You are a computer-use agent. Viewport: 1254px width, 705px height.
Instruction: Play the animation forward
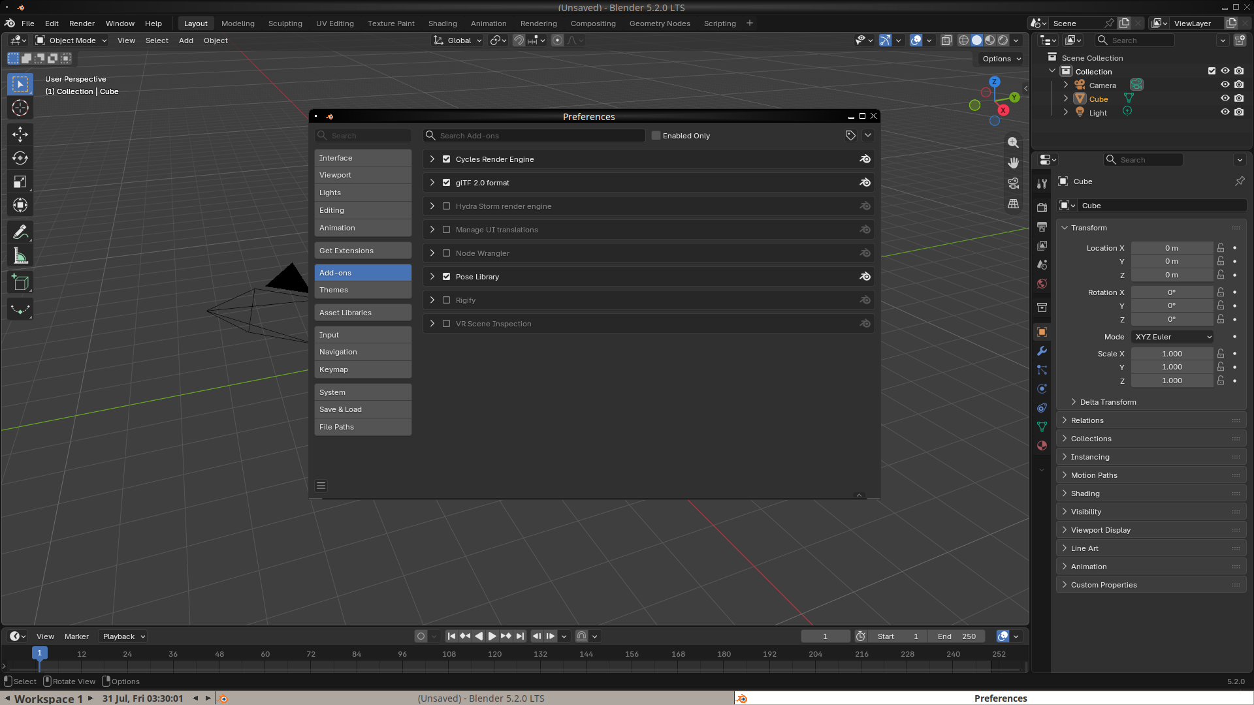[x=492, y=636]
